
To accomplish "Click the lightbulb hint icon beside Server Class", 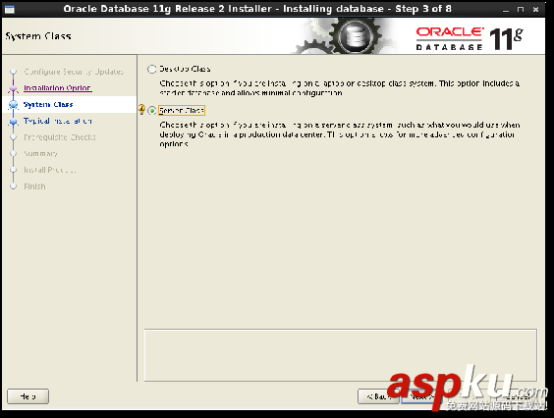I will (141, 110).
